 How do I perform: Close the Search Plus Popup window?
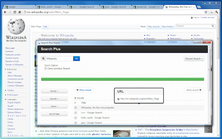tap(207, 42)
